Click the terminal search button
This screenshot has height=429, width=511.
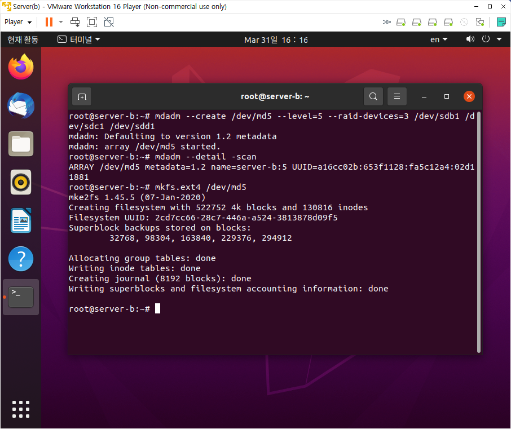(x=373, y=96)
